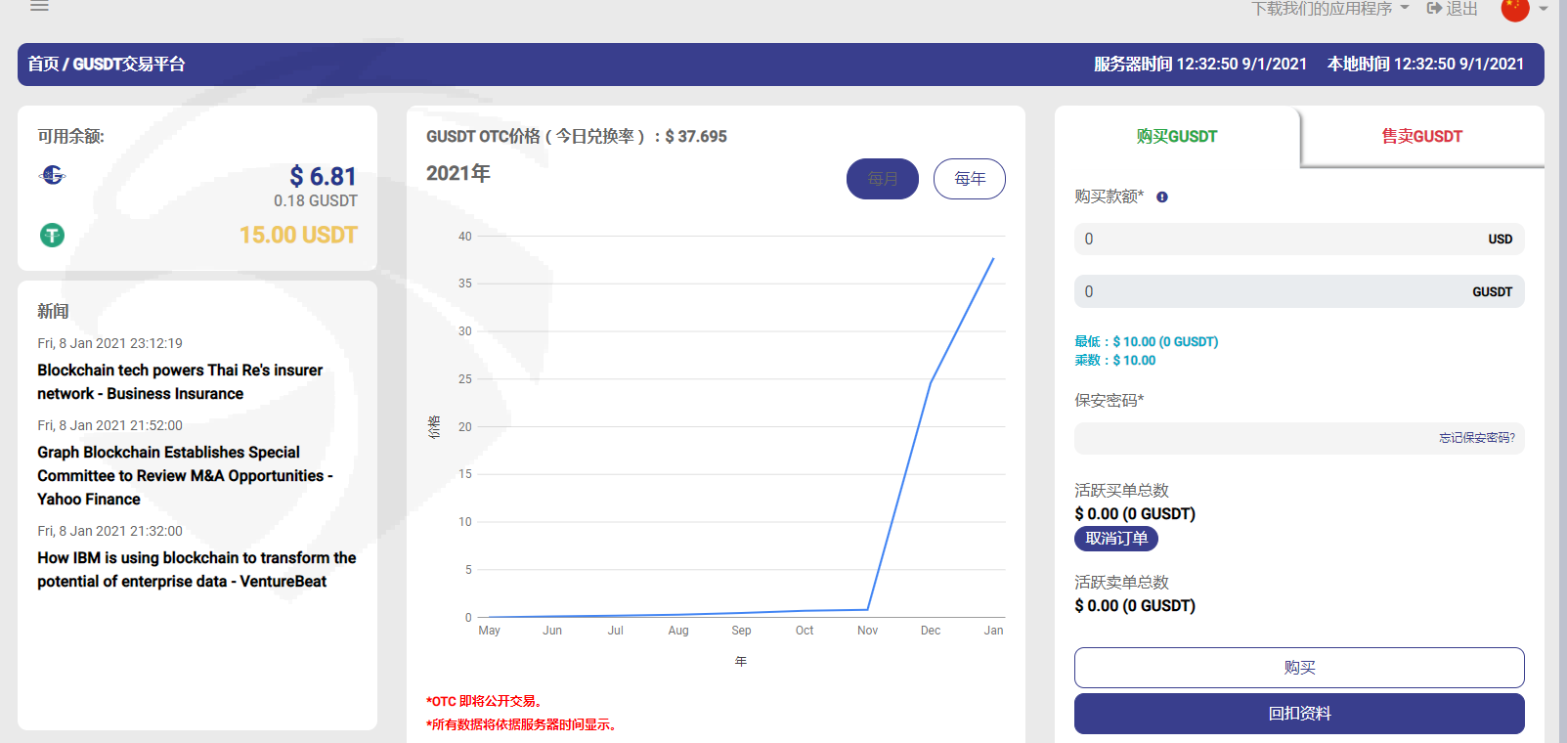Image resolution: width=1567 pixels, height=743 pixels.
Task: Switch to the 售卖GUSDT tab
Action: (1421, 137)
